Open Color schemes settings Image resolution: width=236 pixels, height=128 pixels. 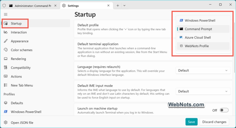pyautogui.click(x=36, y=50)
